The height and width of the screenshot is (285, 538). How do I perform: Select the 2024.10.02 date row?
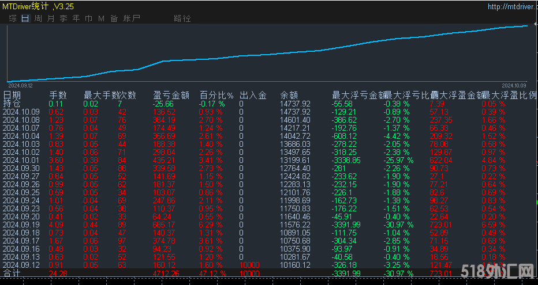[21, 152]
